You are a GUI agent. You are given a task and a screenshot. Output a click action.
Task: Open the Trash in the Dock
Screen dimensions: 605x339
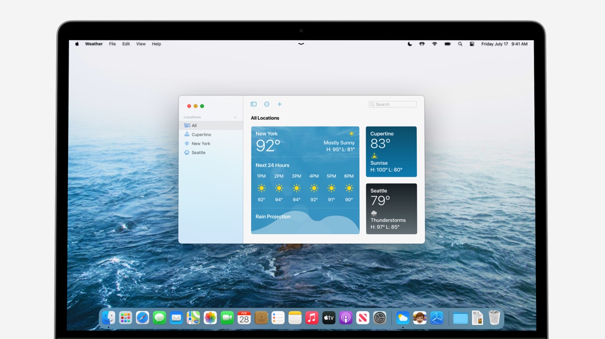pyautogui.click(x=494, y=318)
